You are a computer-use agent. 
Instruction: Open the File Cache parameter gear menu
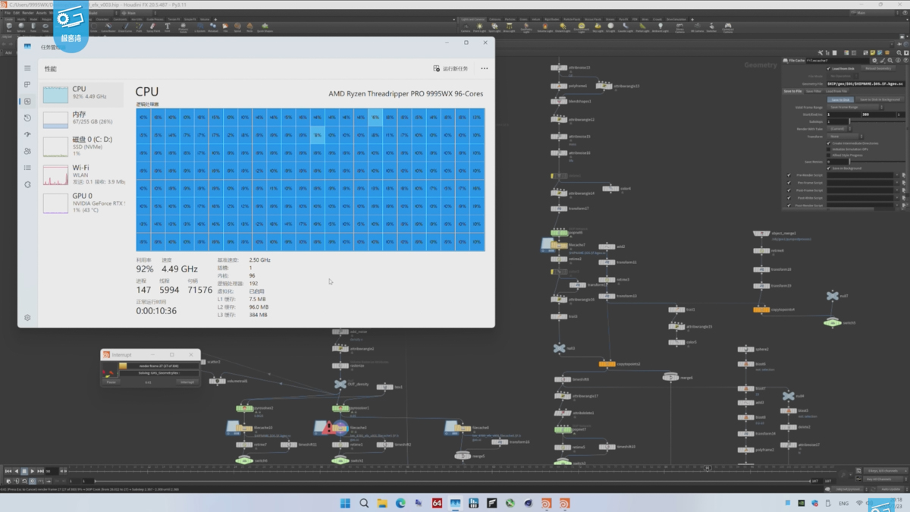[x=875, y=60]
